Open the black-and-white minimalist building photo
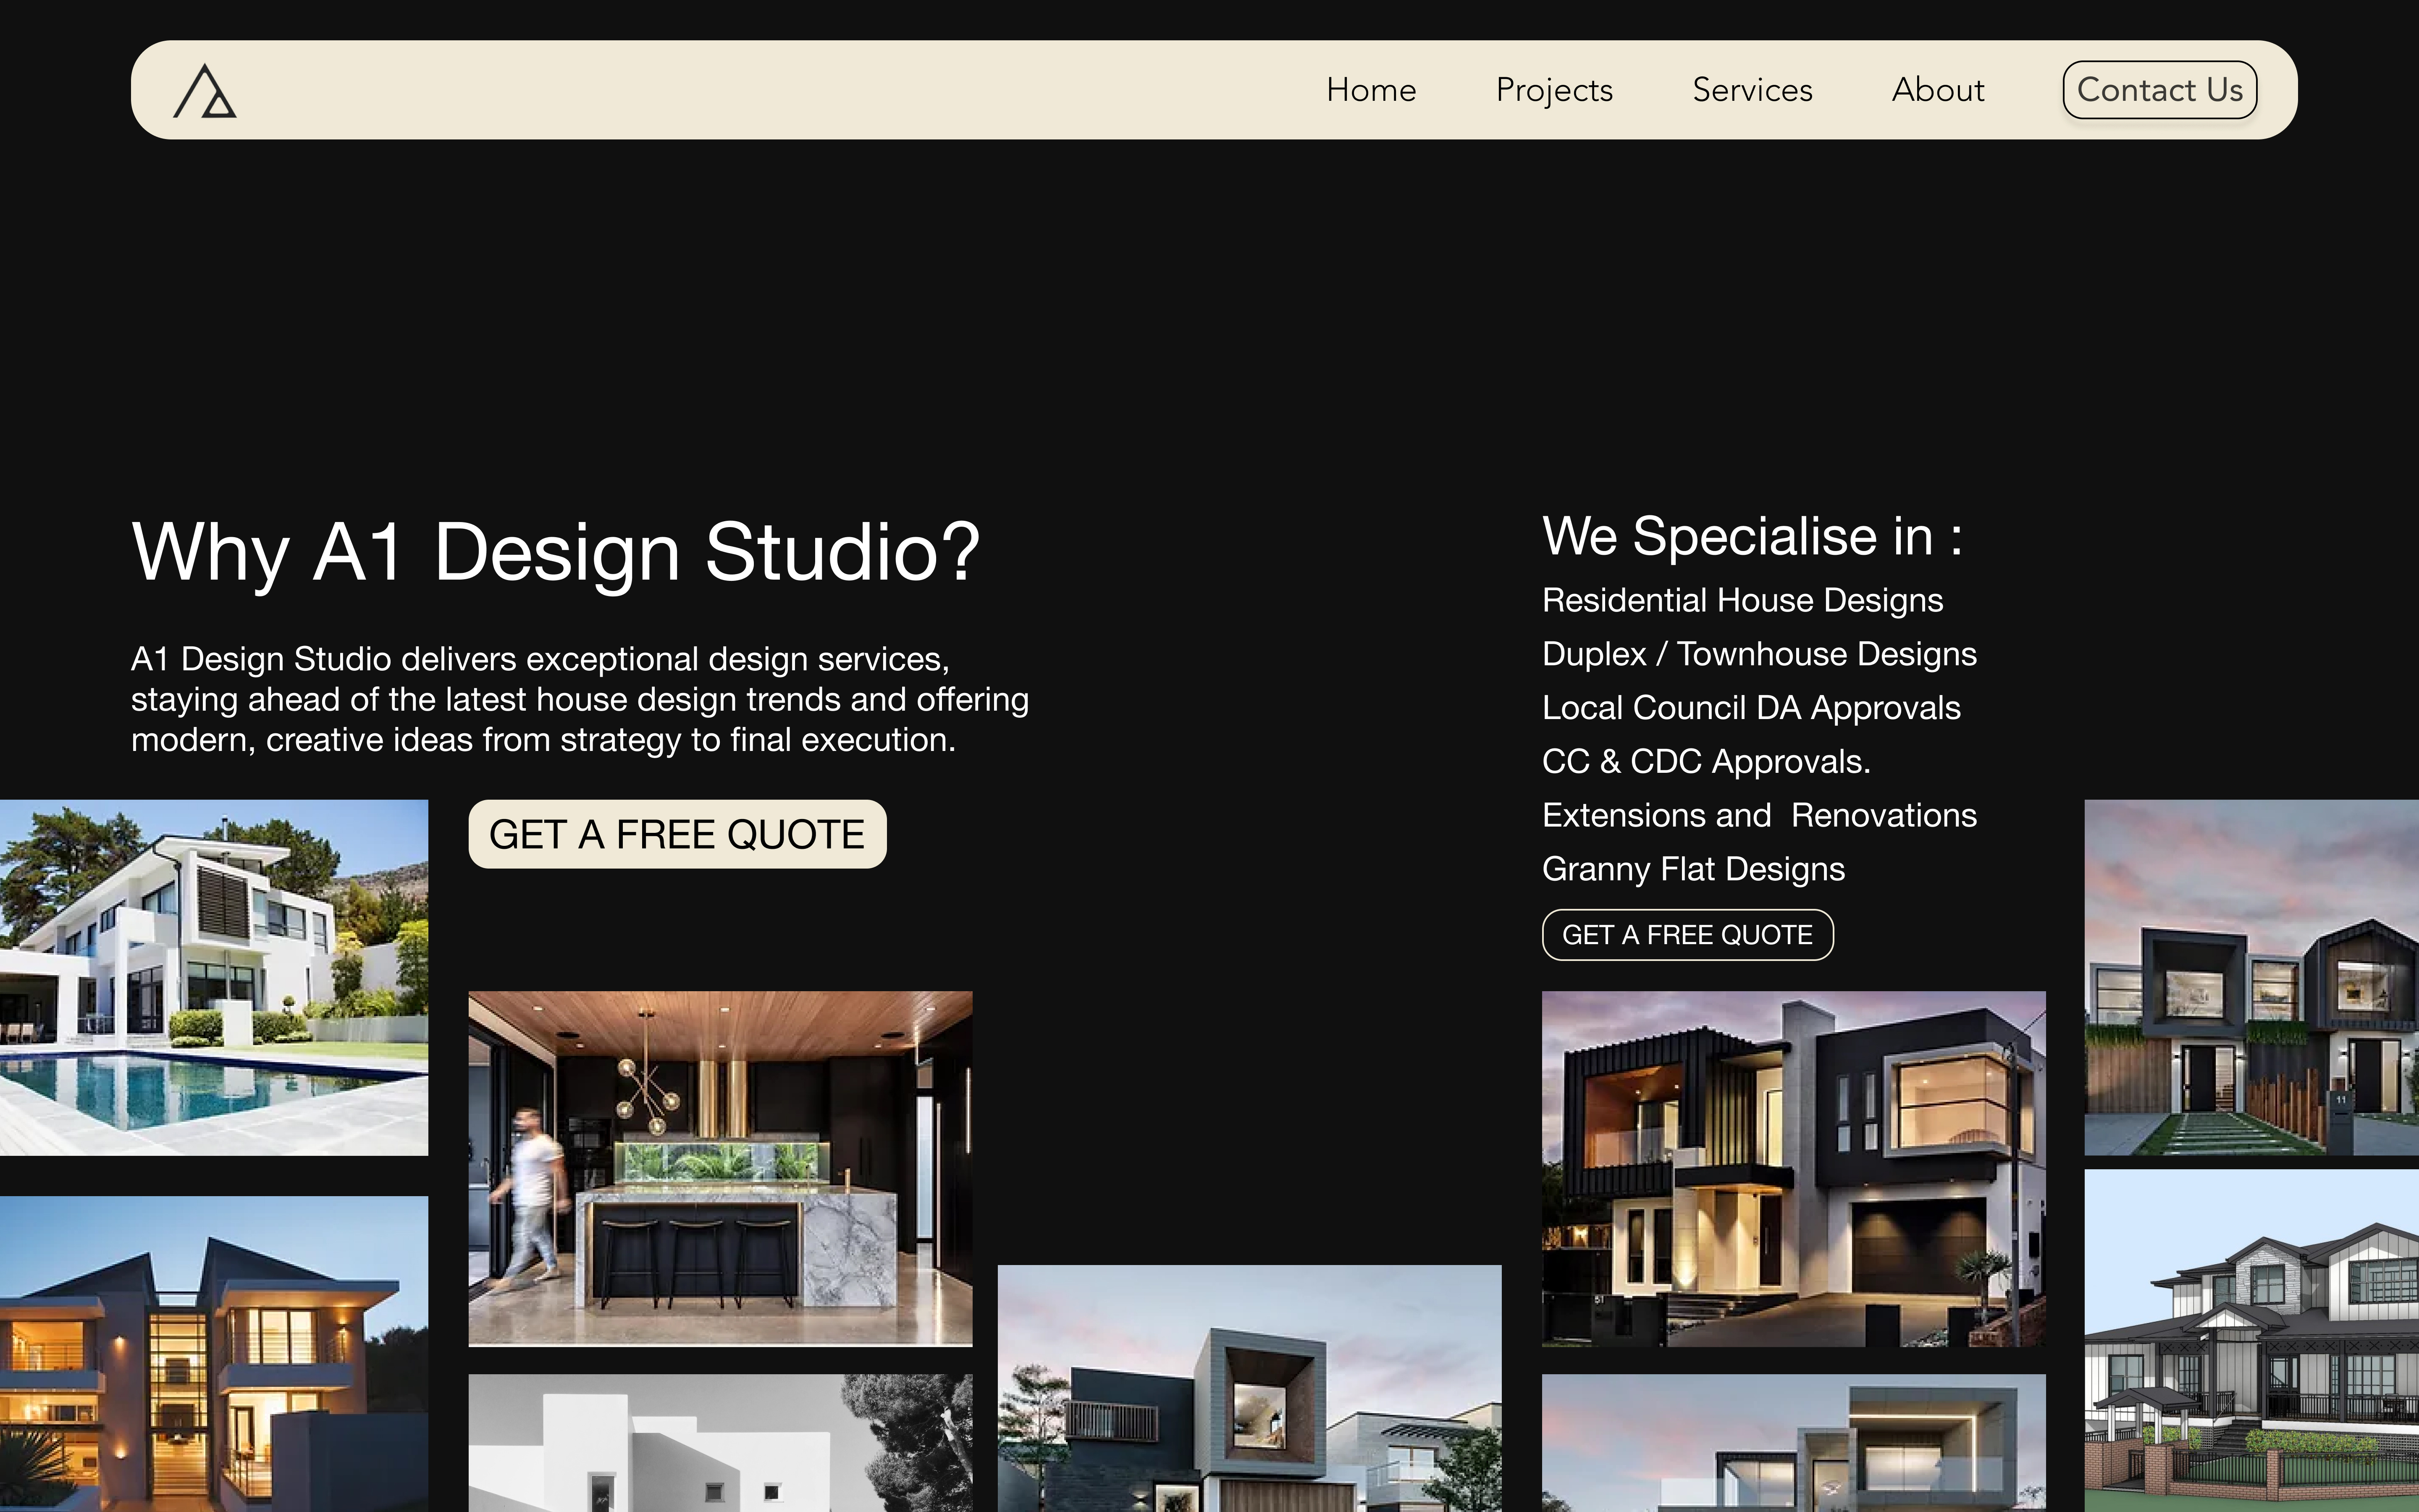Image resolution: width=2419 pixels, height=1512 pixels. coord(720,1443)
